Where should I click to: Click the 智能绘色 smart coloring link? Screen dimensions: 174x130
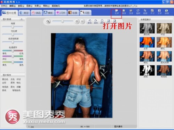coord(16,90)
